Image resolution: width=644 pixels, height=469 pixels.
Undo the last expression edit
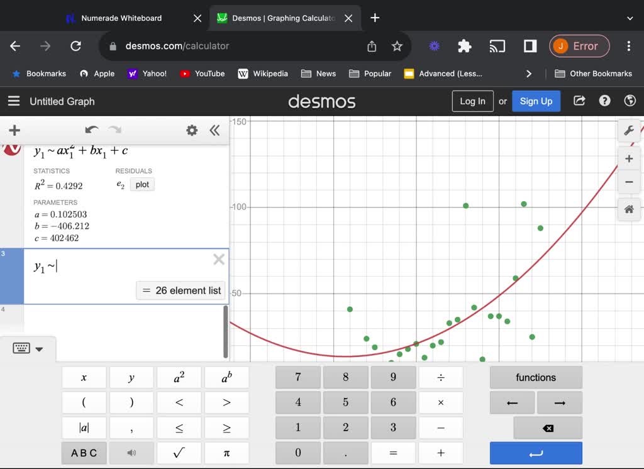point(91,130)
